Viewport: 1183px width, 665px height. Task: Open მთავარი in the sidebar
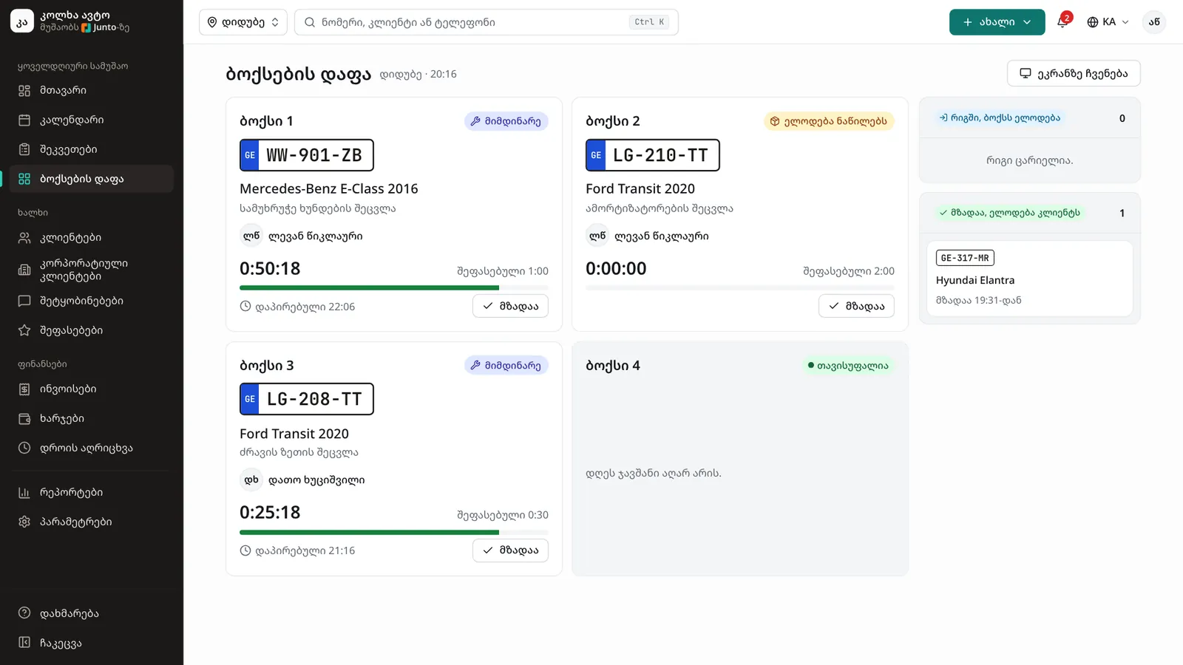tap(92, 90)
